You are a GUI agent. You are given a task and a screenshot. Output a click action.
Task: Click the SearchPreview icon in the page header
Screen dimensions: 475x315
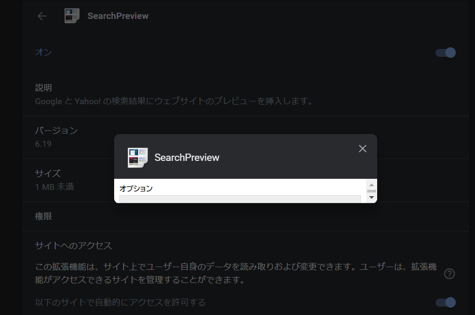72,16
